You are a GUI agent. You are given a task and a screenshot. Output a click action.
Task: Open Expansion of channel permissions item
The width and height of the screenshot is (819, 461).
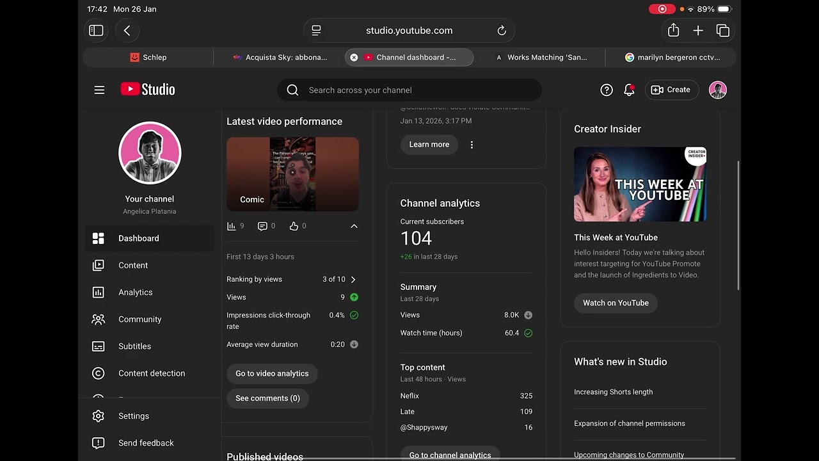pos(630,423)
